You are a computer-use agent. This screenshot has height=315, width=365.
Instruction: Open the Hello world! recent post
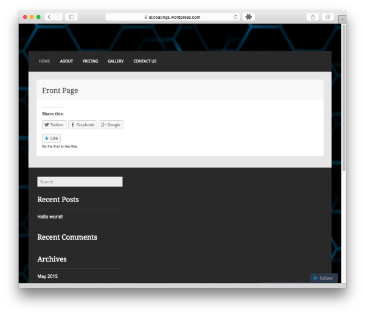click(50, 217)
